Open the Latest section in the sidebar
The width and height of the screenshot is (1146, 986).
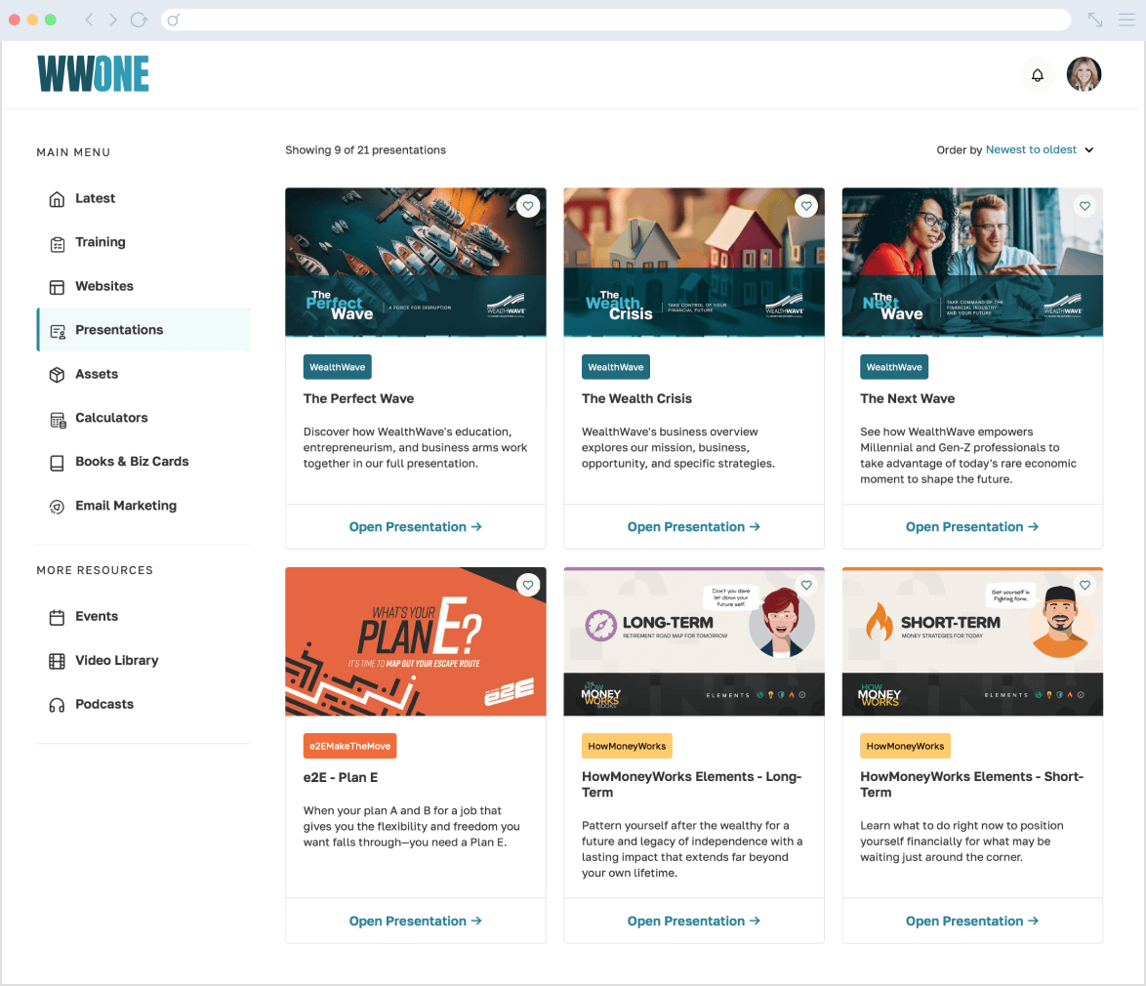pos(95,198)
